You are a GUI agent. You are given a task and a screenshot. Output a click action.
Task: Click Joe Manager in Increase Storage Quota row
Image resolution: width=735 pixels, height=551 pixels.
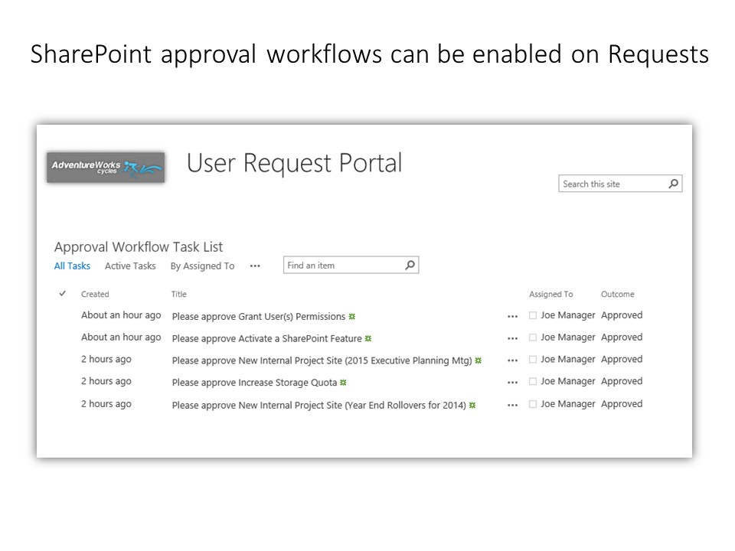pos(567,381)
